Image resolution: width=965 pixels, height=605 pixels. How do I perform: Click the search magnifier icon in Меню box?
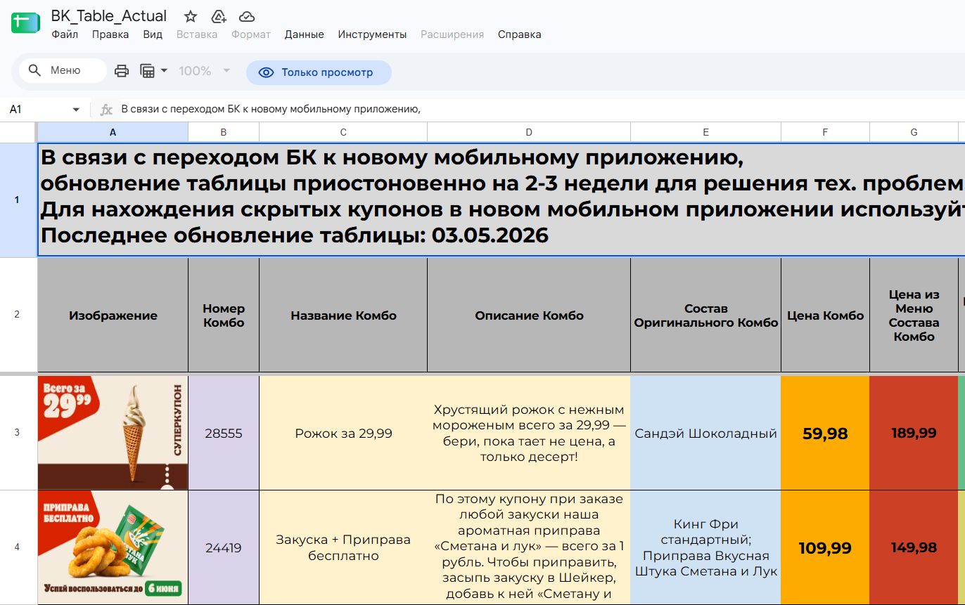click(34, 71)
